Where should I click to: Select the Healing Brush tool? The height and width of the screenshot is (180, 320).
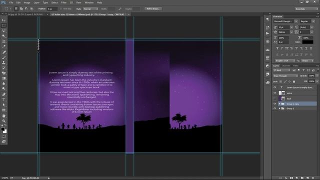coord(3,52)
